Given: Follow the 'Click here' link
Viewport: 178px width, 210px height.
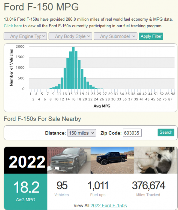Looking at the screenshot, I should (13, 26).
